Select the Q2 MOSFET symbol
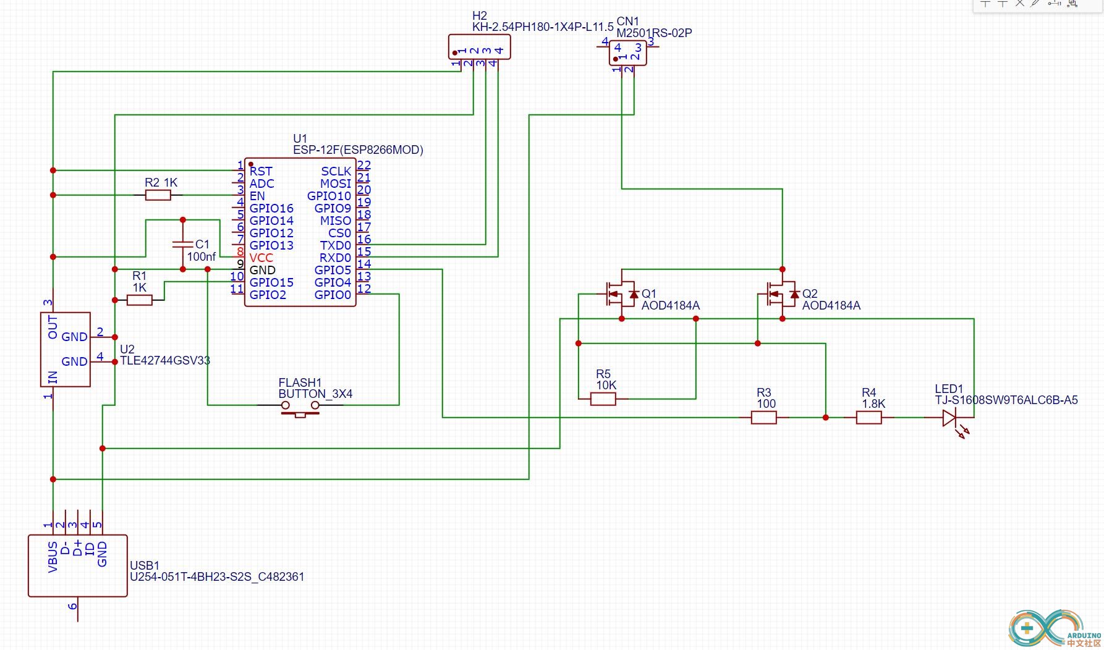 click(x=782, y=294)
